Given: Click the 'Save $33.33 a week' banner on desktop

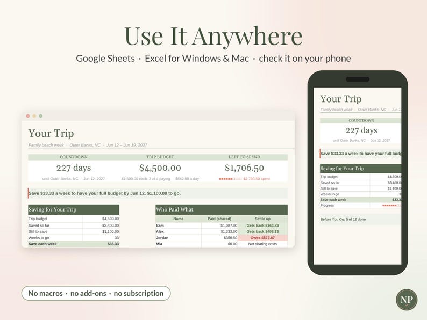Looking at the screenshot, I should coord(158,193).
